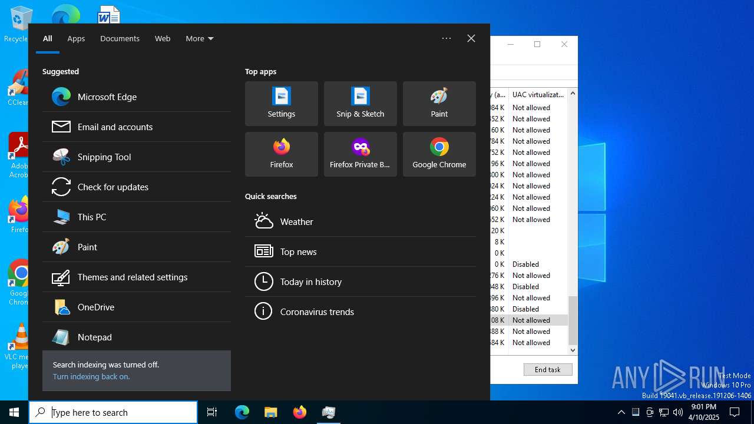
Task: Show hidden tray icons chevron
Action: (x=621, y=412)
